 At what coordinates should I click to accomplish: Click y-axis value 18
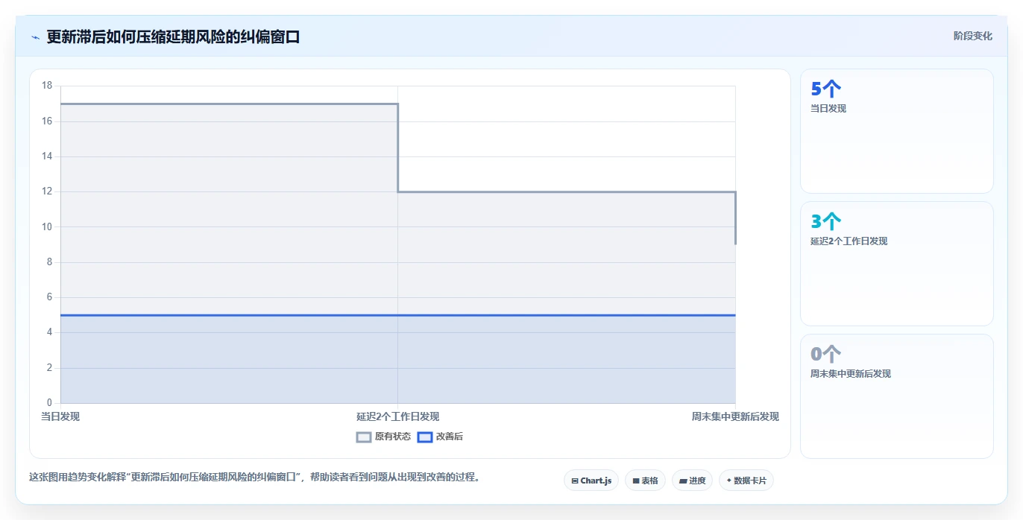click(47, 86)
